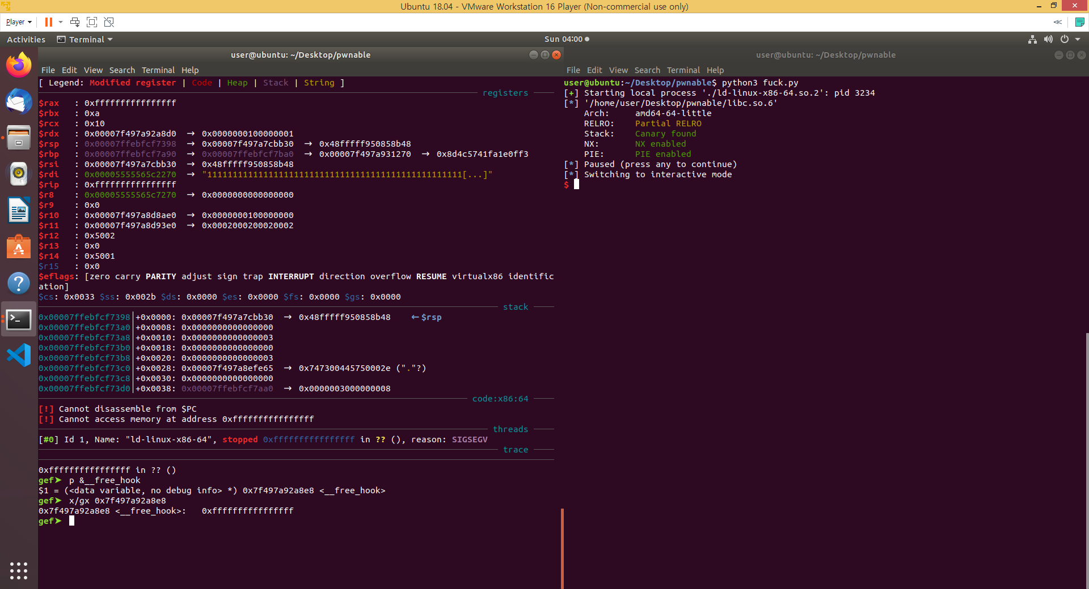Select the Terminal icon in the dock

pos(19,319)
